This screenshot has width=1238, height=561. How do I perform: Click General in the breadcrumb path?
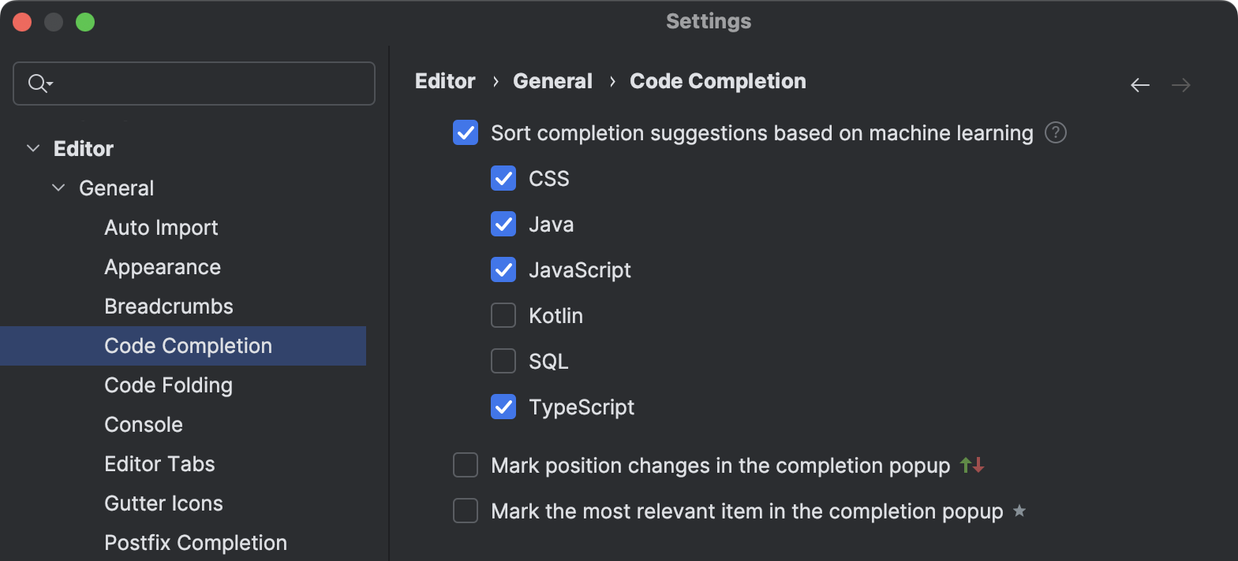tap(552, 80)
